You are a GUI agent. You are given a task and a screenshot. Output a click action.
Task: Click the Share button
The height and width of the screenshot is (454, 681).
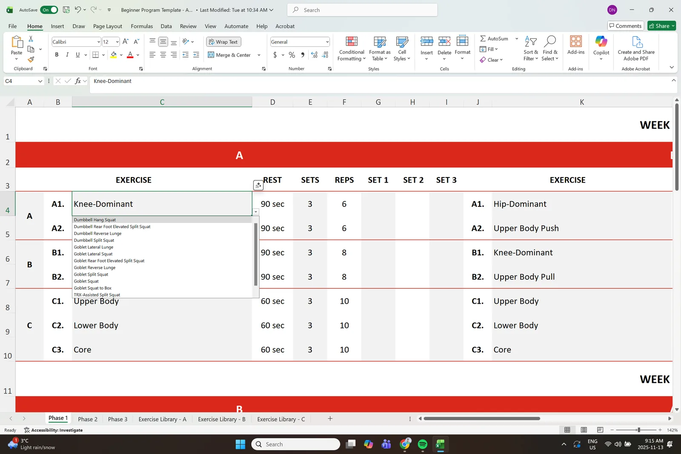pos(662,26)
